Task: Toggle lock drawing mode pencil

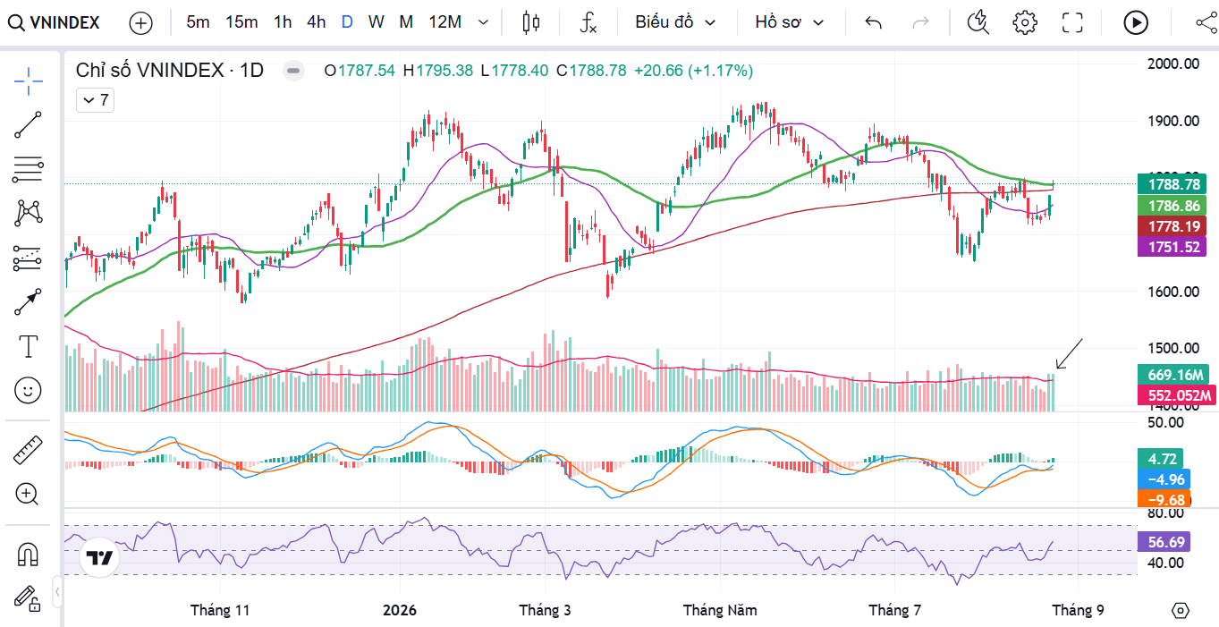Action: pyautogui.click(x=29, y=597)
